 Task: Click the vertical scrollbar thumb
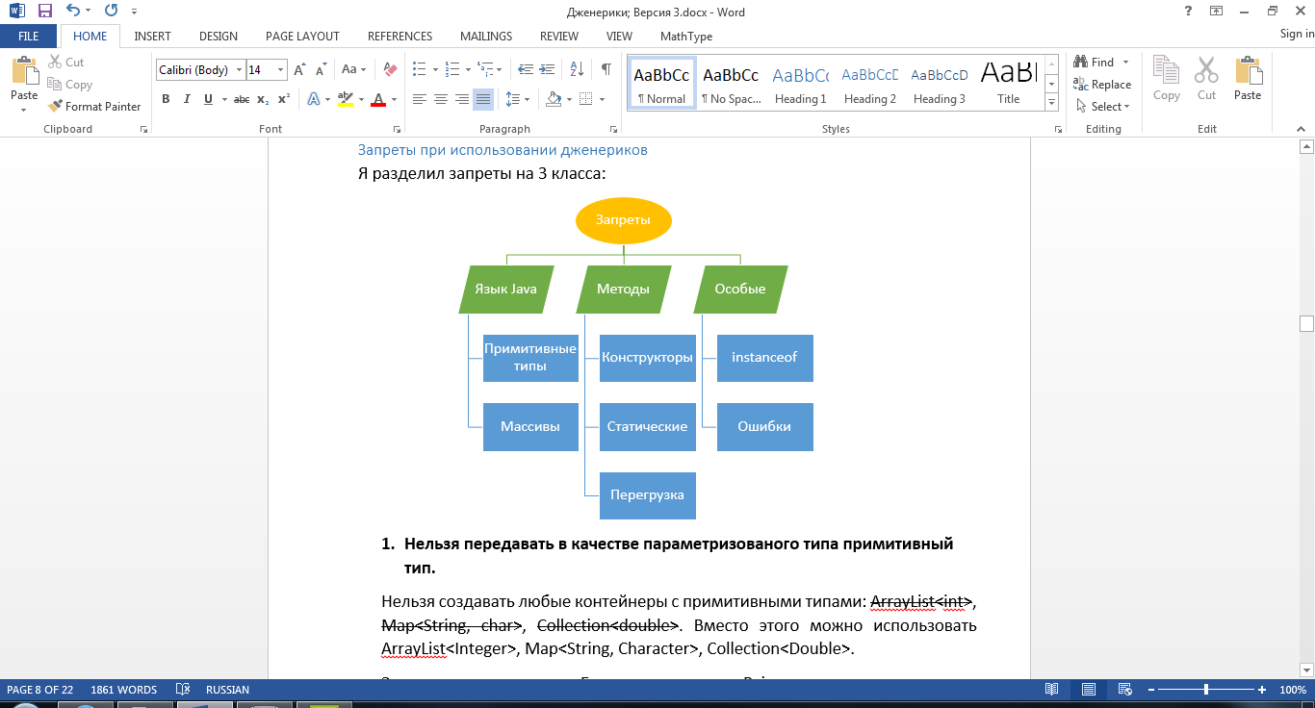(x=1306, y=323)
